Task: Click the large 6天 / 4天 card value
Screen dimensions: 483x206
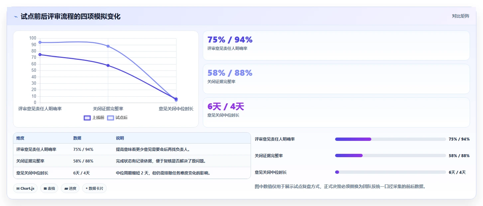Action: click(x=226, y=106)
